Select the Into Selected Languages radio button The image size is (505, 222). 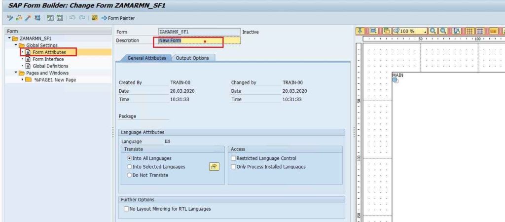pyautogui.click(x=130, y=167)
